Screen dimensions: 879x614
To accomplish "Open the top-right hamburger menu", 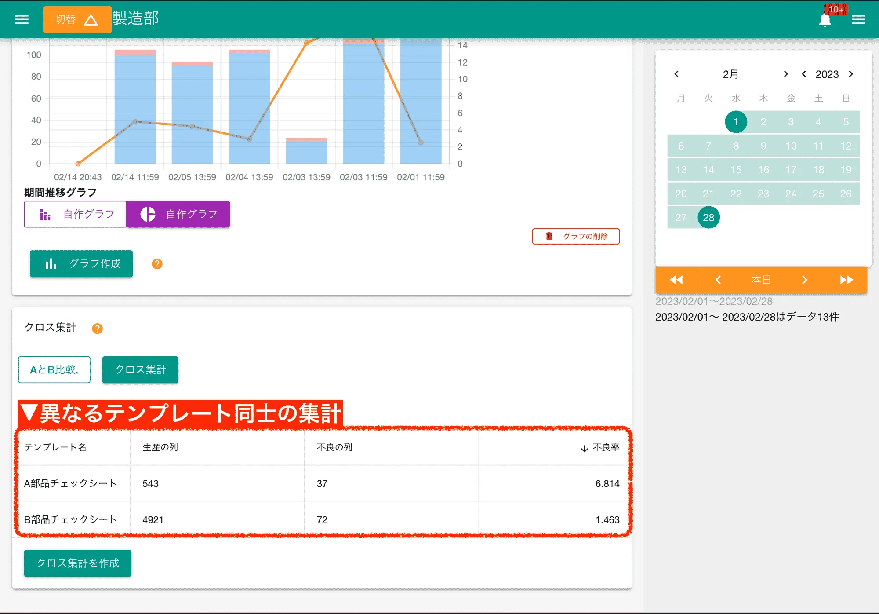I will tap(858, 19).
